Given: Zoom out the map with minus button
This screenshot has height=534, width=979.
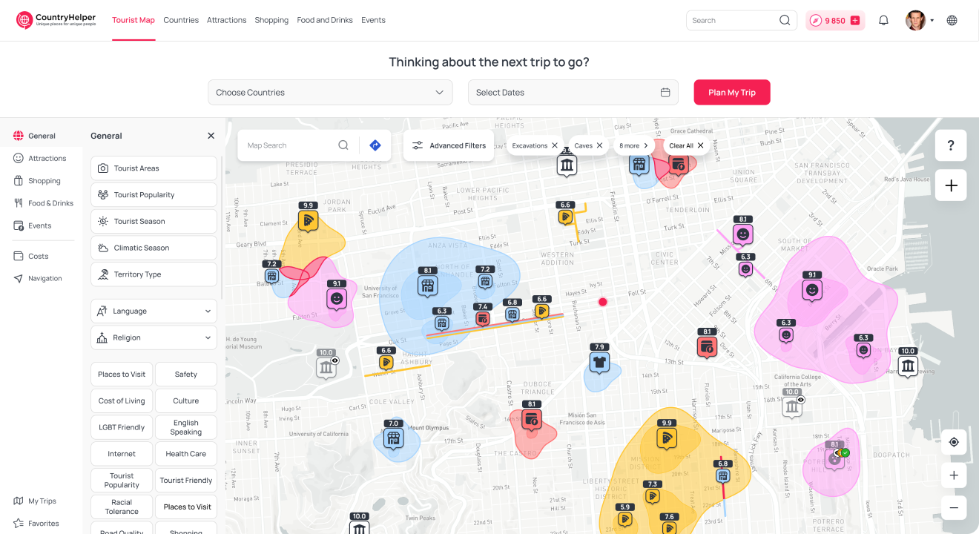Looking at the screenshot, I should (x=954, y=508).
